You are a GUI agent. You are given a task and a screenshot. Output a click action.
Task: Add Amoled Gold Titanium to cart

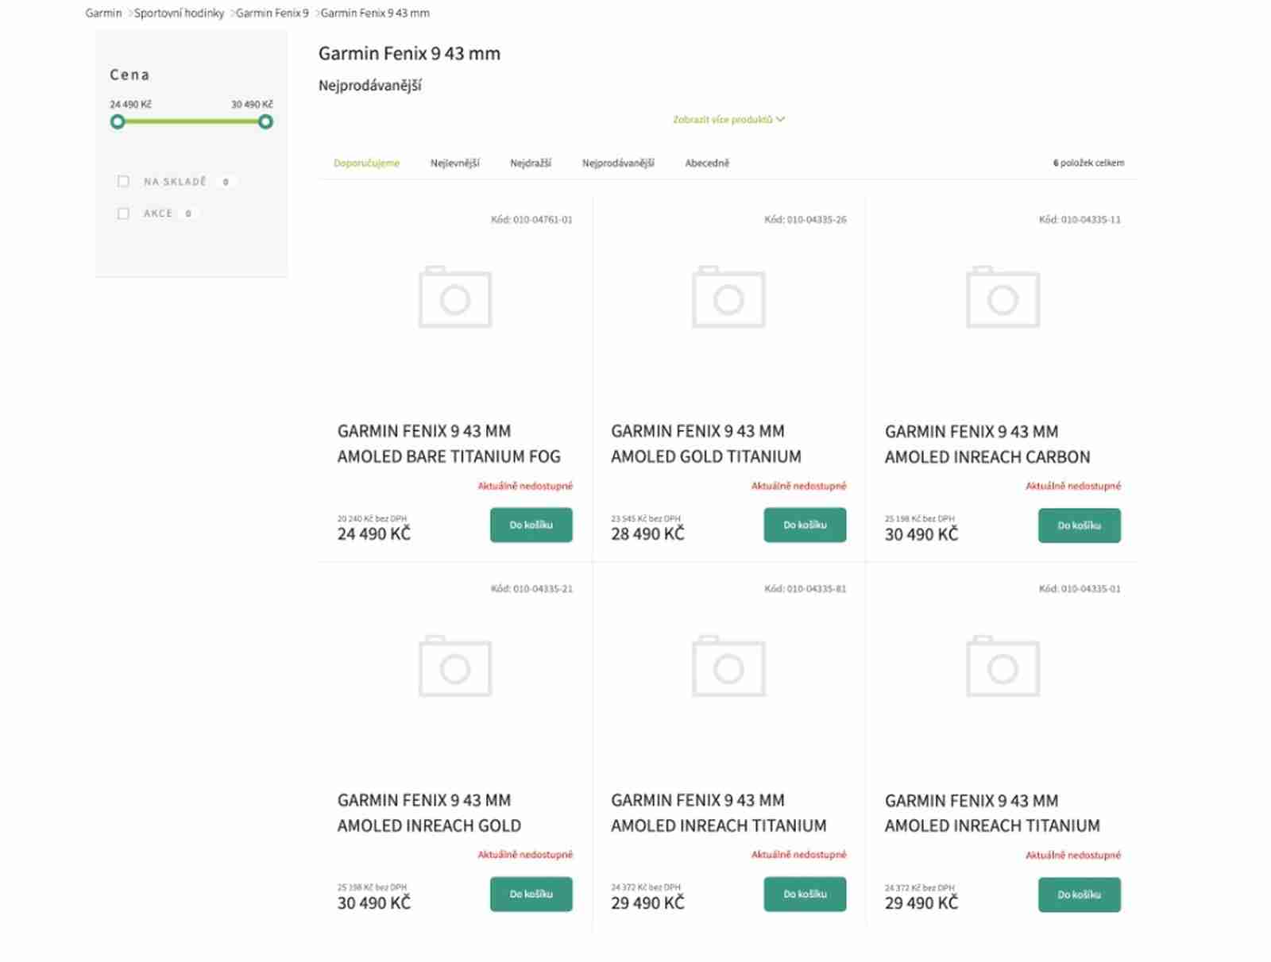(805, 525)
